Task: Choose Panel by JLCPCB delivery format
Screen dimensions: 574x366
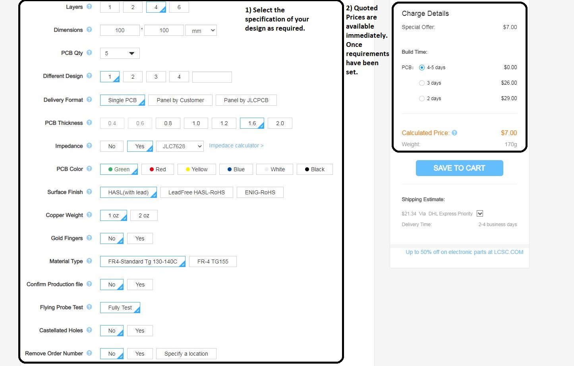Action: 246,100
